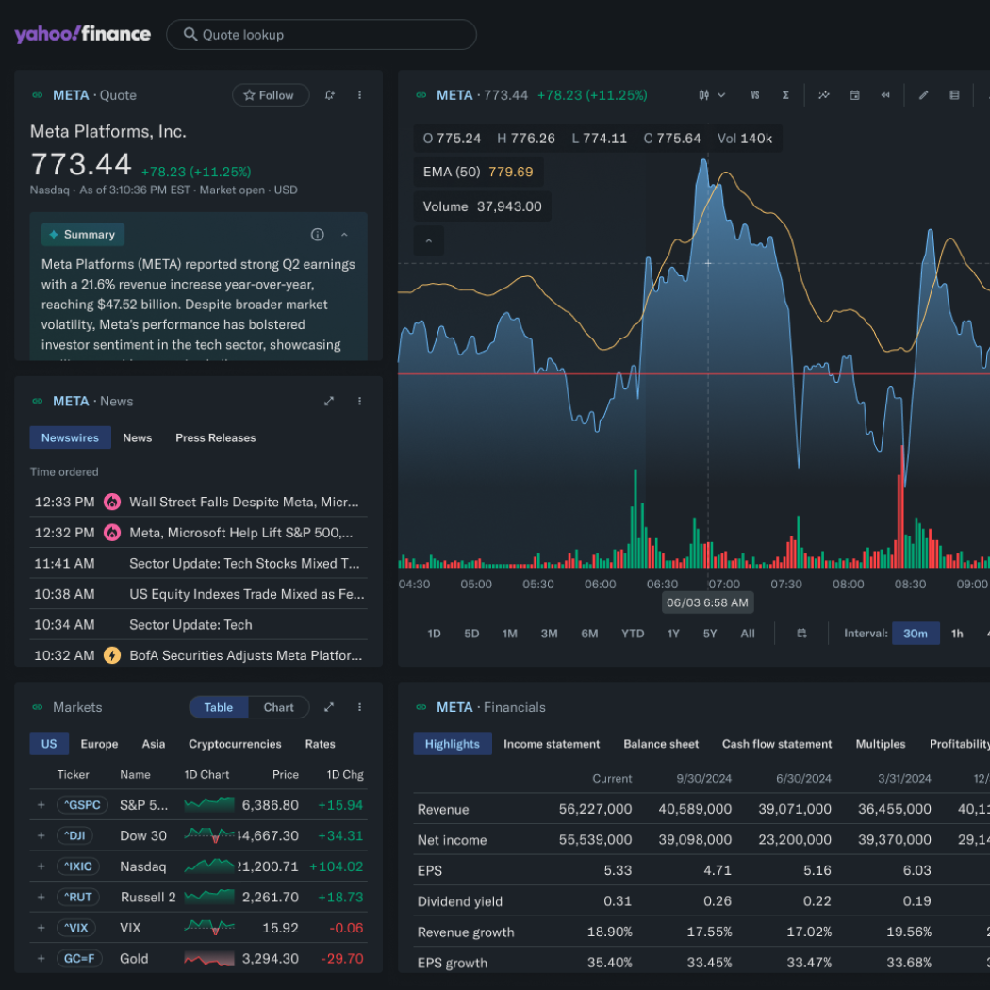The height and width of the screenshot is (990, 990).
Task: Open the custom date range calendar icon
Action: [801, 634]
